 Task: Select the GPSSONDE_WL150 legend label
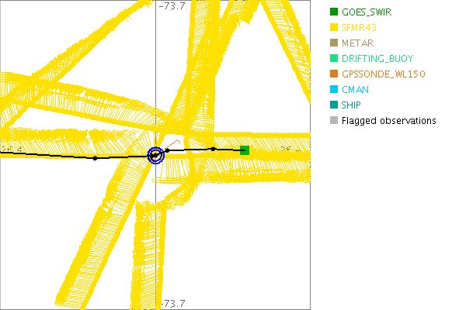tap(382, 74)
